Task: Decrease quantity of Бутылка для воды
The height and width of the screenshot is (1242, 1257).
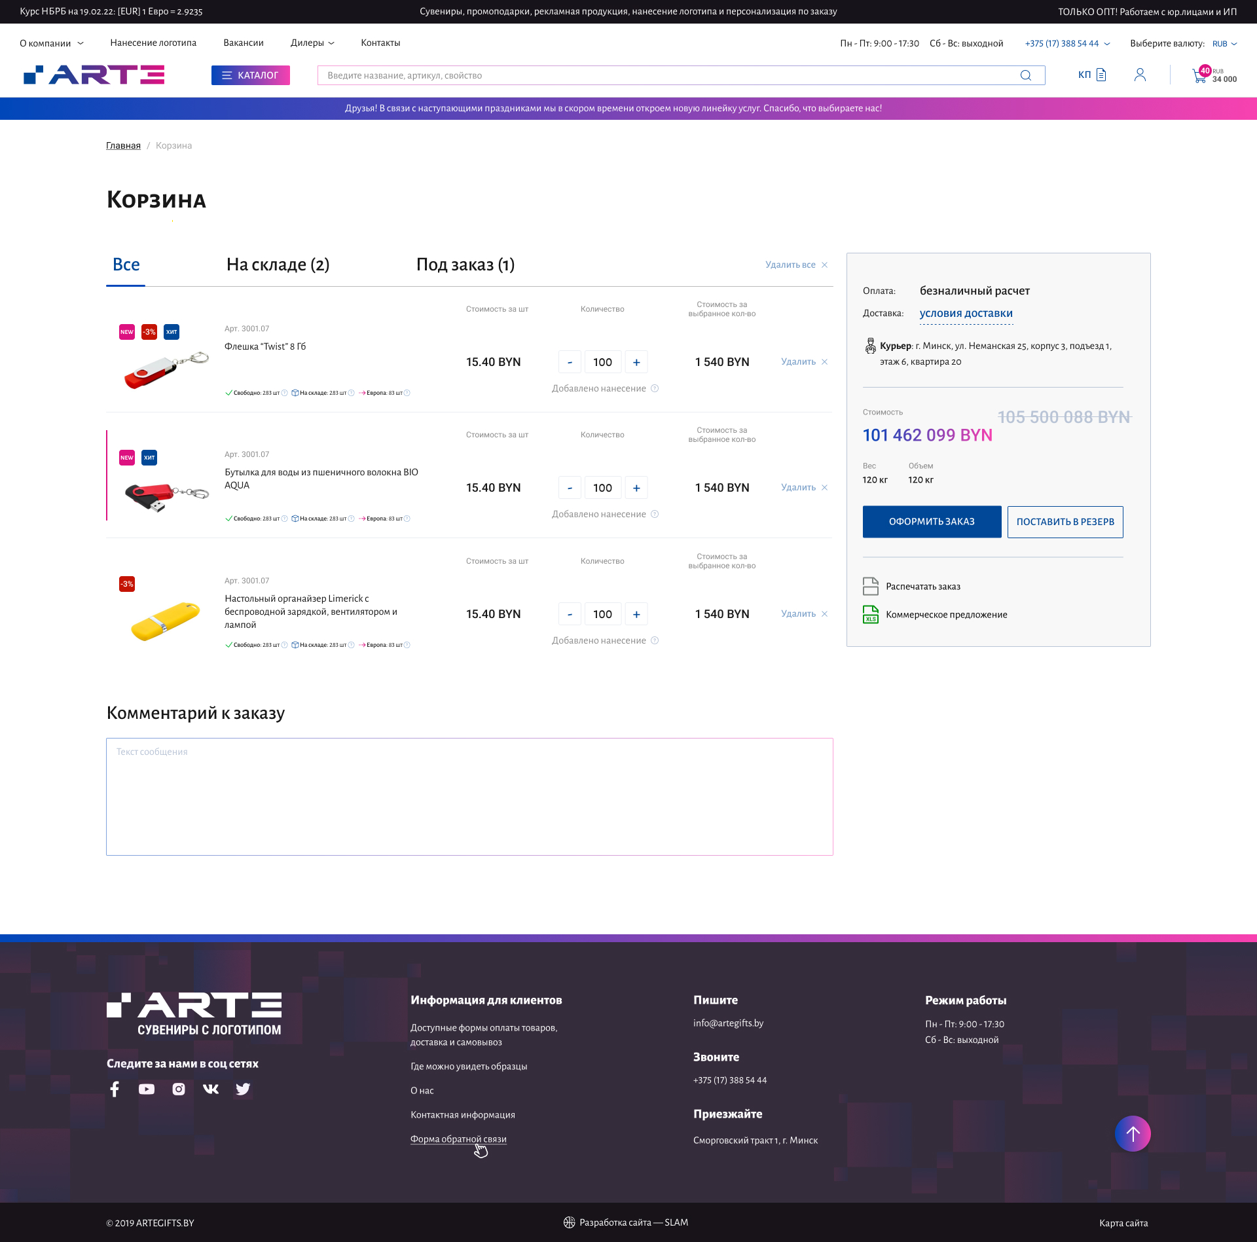Action: click(x=570, y=488)
